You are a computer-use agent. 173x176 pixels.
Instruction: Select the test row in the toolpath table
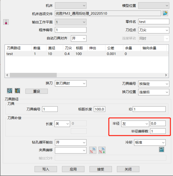tap(87, 54)
